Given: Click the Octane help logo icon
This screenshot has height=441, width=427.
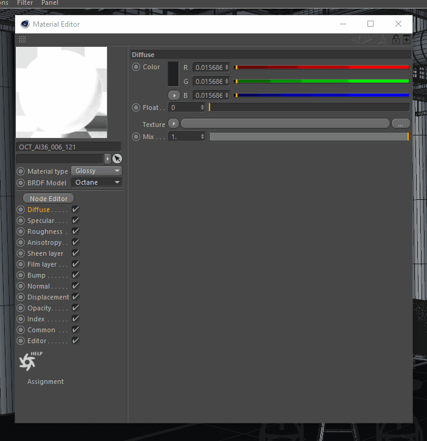Looking at the screenshot, I should tap(27, 361).
